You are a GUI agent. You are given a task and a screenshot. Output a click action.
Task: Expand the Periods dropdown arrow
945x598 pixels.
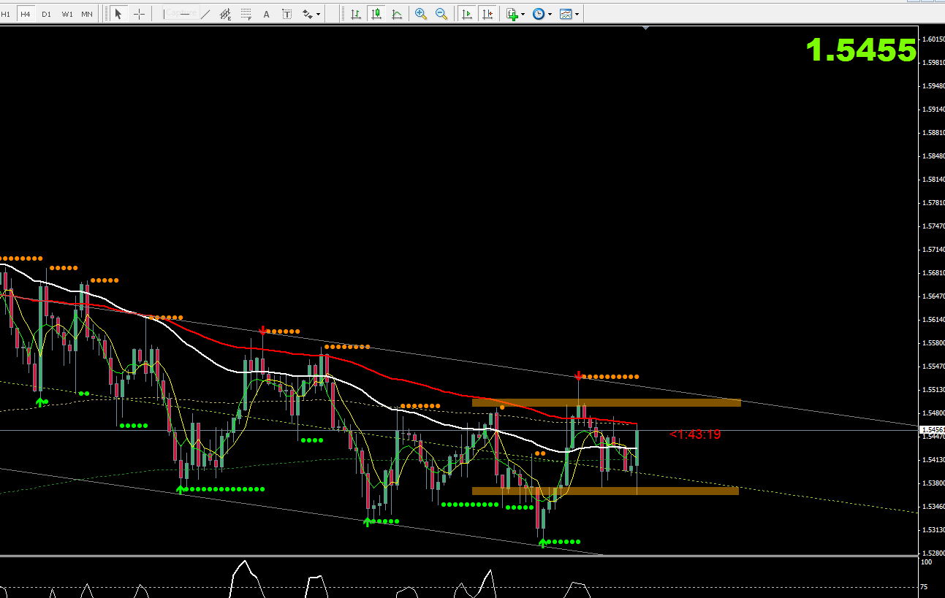[550, 15]
